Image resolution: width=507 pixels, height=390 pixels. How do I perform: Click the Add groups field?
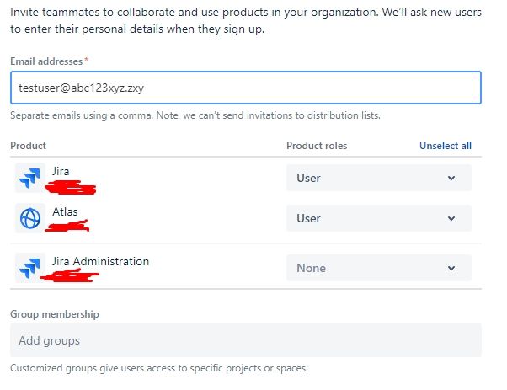[x=245, y=340]
